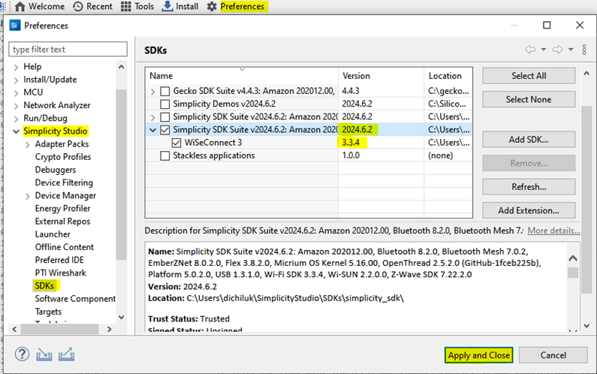Click the description box scroll-up arrow
The image size is (597, 374).
573,258
